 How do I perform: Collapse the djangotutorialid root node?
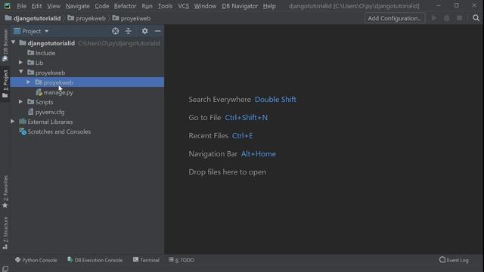(x=13, y=42)
